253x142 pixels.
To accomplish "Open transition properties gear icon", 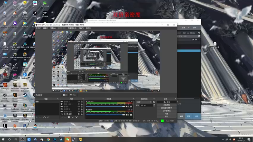I will pos(154,102).
